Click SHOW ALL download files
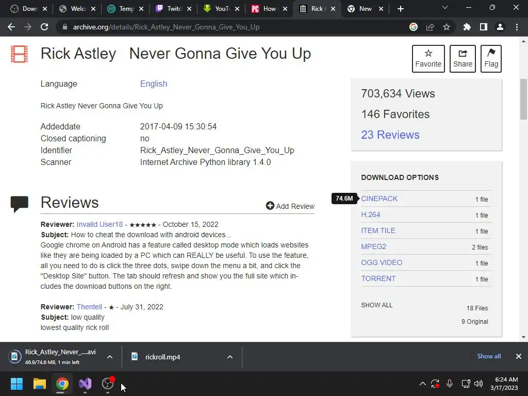The image size is (528, 396). [x=376, y=305]
